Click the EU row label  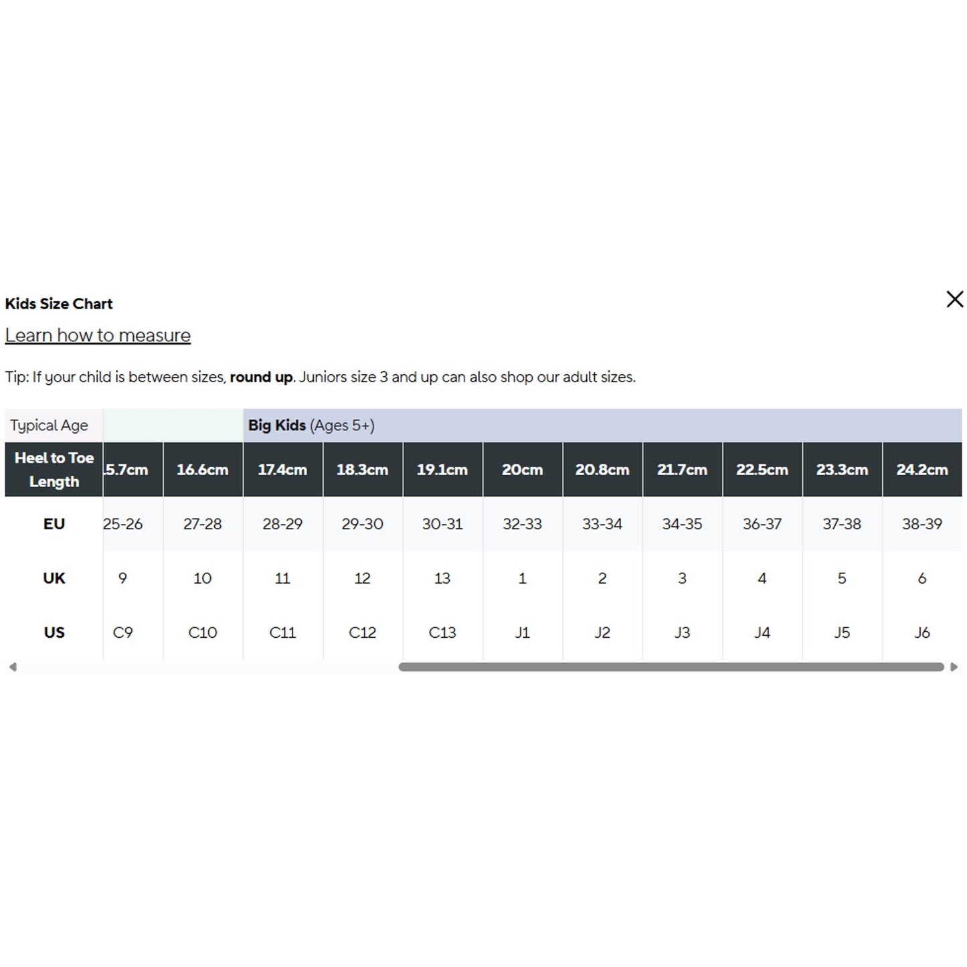(x=54, y=524)
